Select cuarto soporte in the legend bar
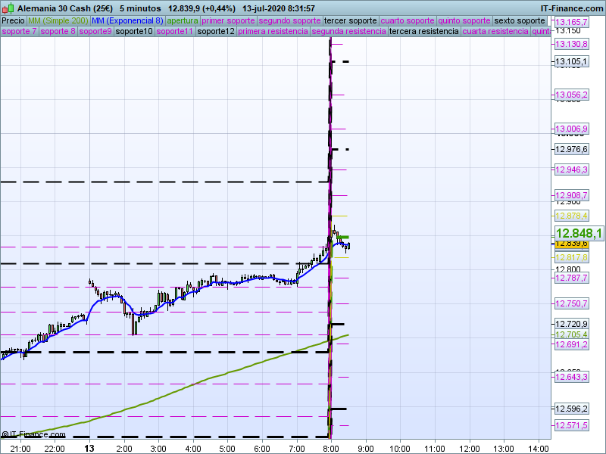The height and width of the screenshot is (454, 606). [x=408, y=21]
